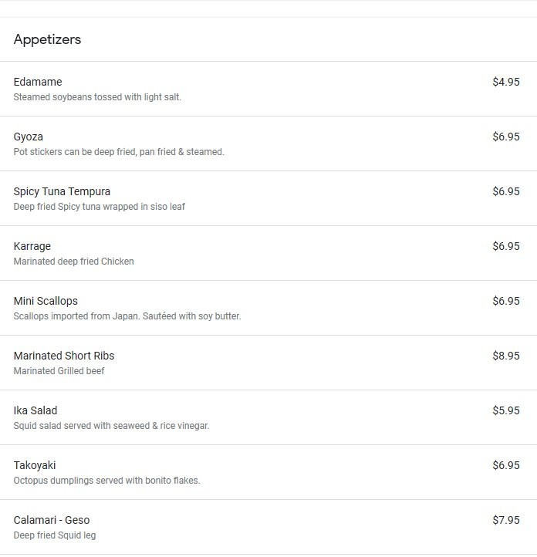The height and width of the screenshot is (557, 537).
Task: Click the Gyoza item name
Action: coord(29,137)
